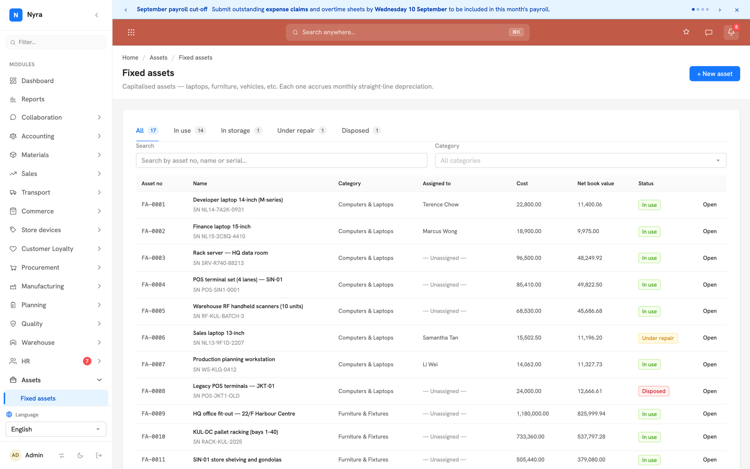Show next announcement banner arrow

point(720,10)
